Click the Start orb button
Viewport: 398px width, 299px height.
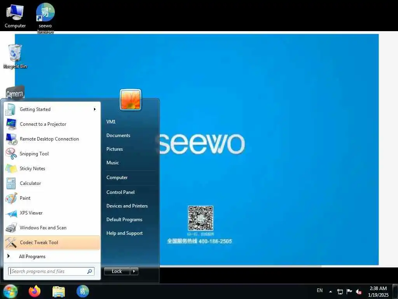click(10, 292)
